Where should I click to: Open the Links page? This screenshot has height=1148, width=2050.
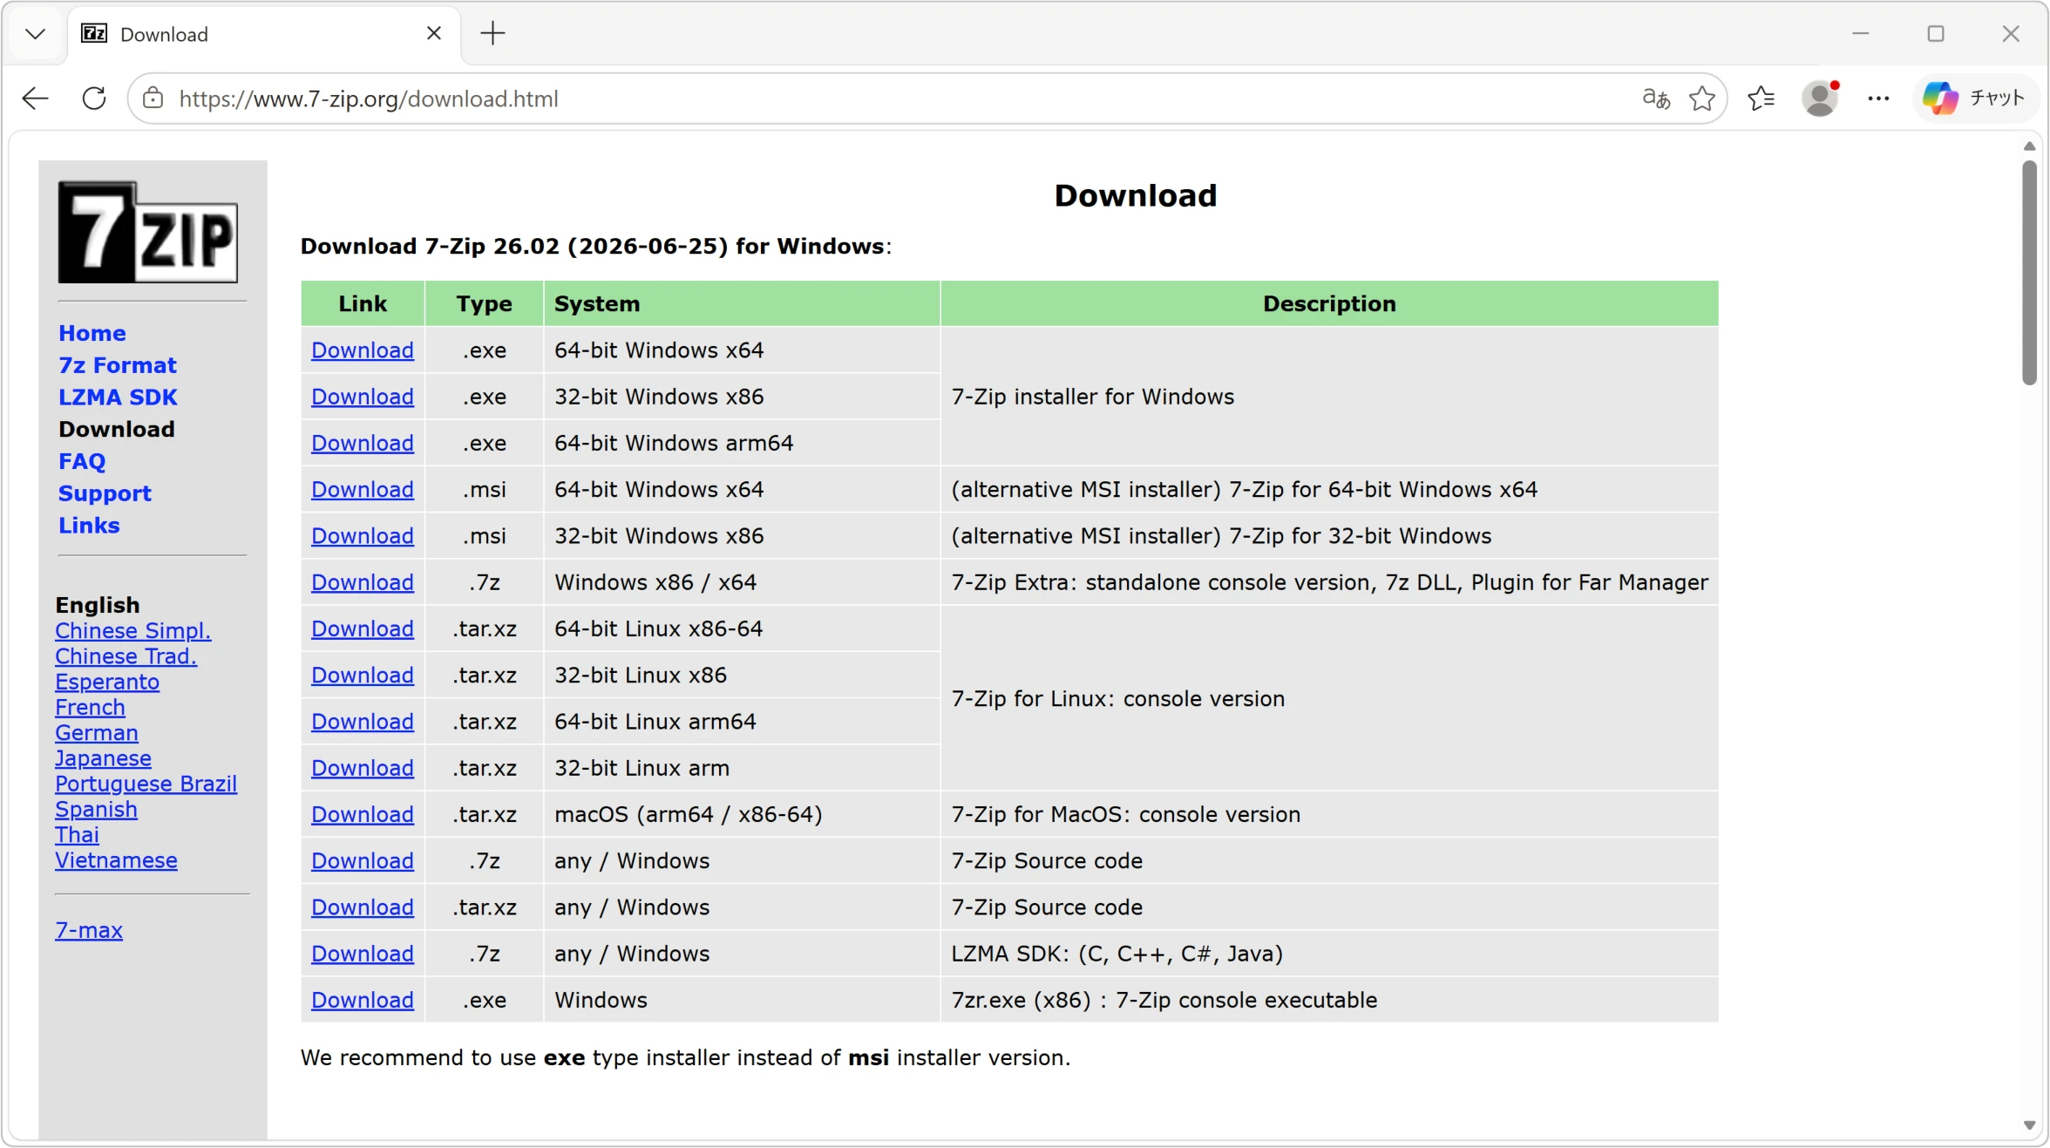[89, 526]
